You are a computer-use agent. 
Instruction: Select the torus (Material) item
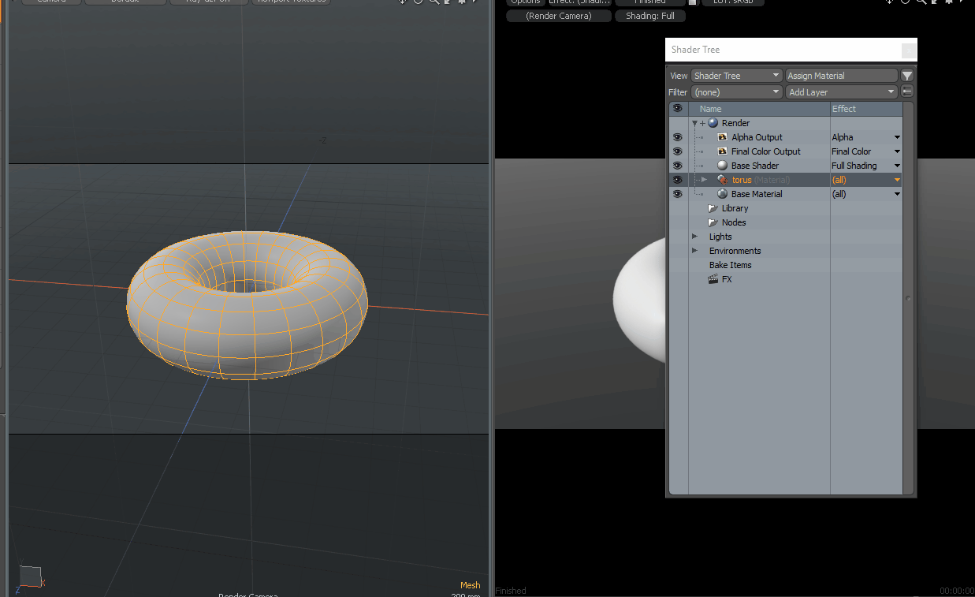[761, 180]
